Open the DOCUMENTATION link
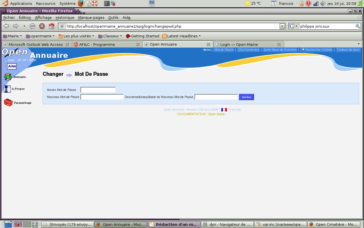The height and width of the screenshot is (228, 364). 191,114
